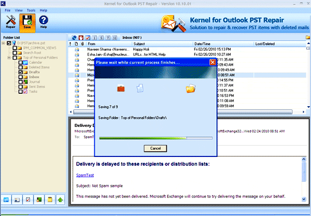This screenshot has height=216, width=311.
Task: Collapse the archive.pst root tree node
Action: (x=3, y=43)
